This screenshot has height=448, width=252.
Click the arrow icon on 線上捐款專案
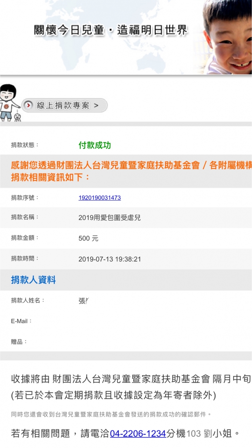(x=29, y=105)
